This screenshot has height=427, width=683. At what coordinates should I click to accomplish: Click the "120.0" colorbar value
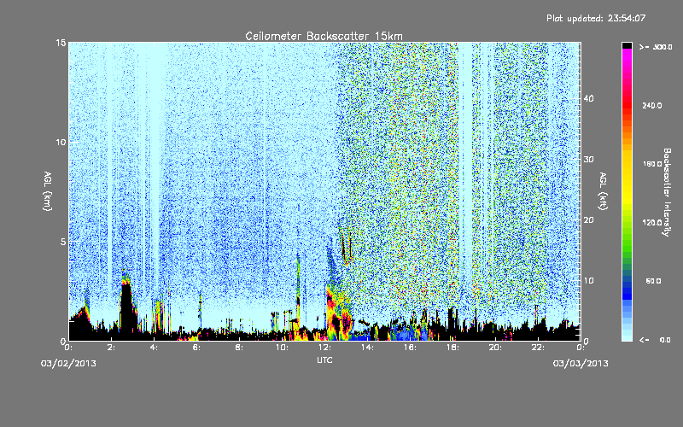[652, 223]
